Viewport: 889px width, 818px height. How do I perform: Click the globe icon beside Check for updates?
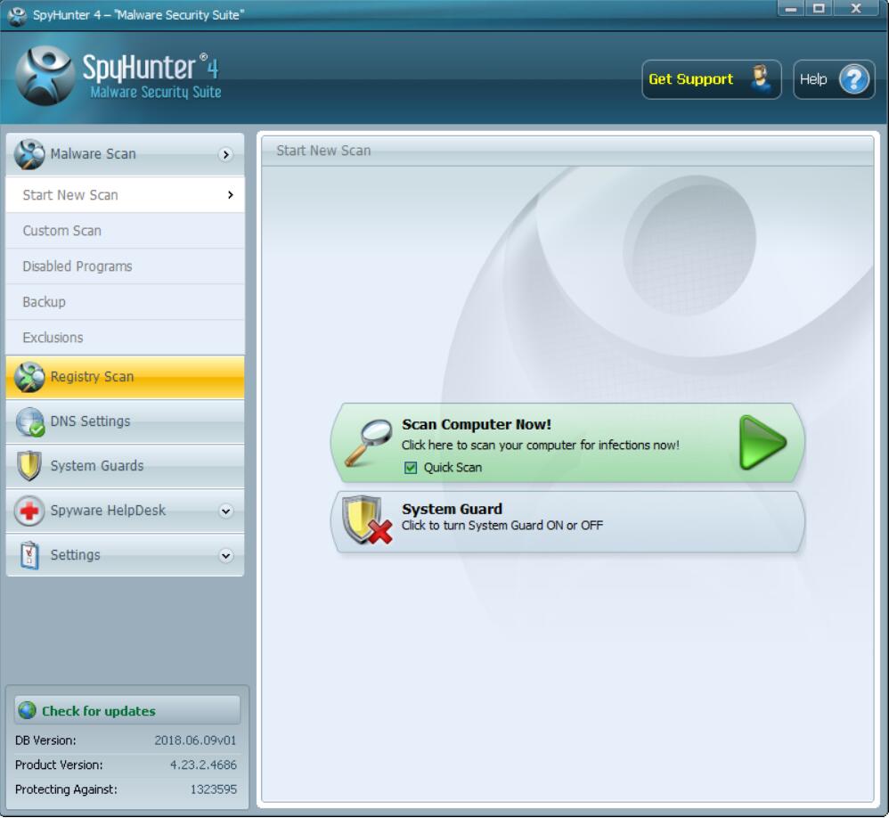(x=28, y=710)
